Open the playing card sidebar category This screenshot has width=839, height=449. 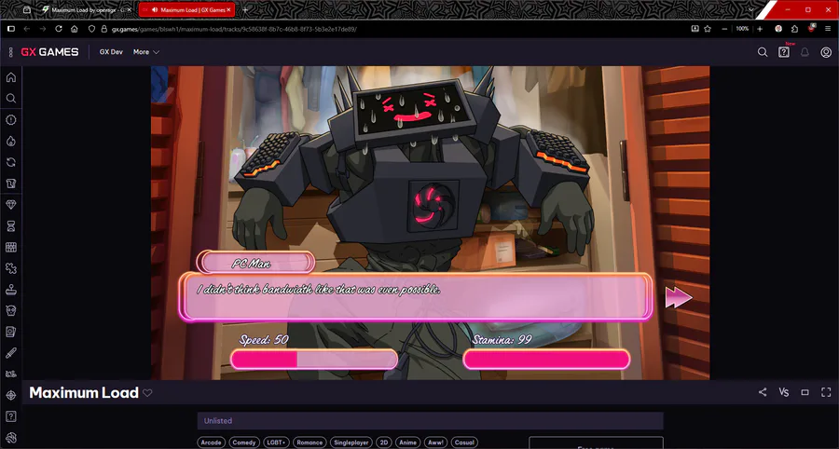pyautogui.click(x=10, y=332)
